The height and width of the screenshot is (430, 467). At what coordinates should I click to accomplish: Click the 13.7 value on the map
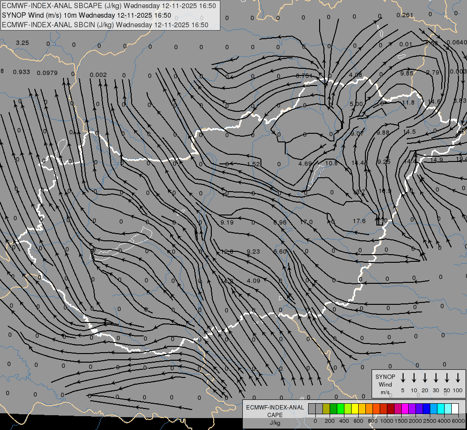359,192
